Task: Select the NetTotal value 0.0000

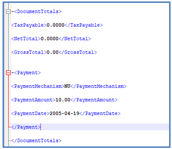Action: 50,39
